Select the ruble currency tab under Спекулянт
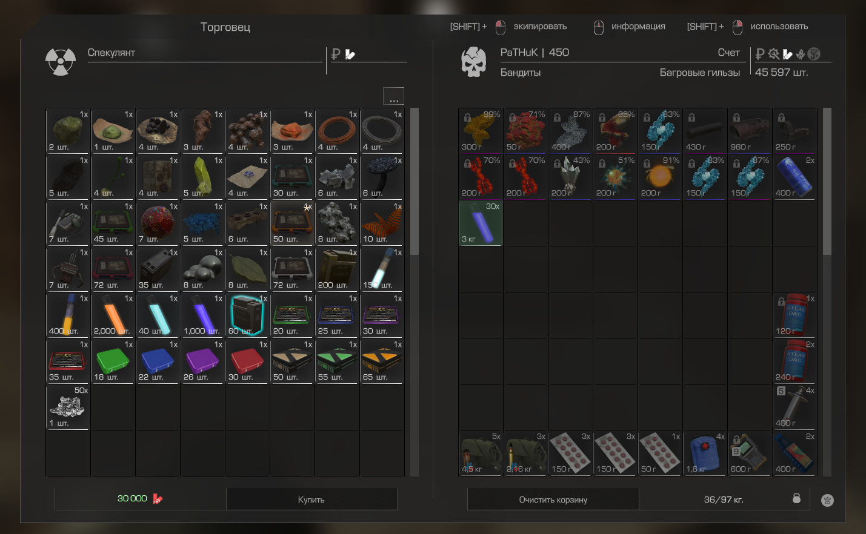The height and width of the screenshot is (534, 866). (x=336, y=54)
